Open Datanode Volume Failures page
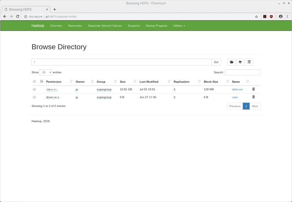The height and width of the screenshot is (202, 292). tap(105, 25)
